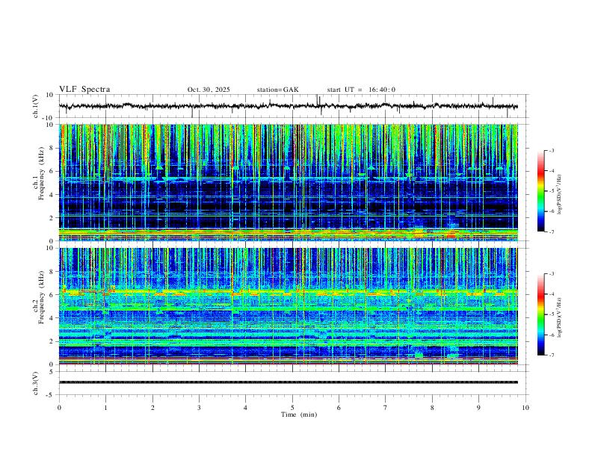
Task: Click the 'Time (min)' x-axis label
Action: 299,414
